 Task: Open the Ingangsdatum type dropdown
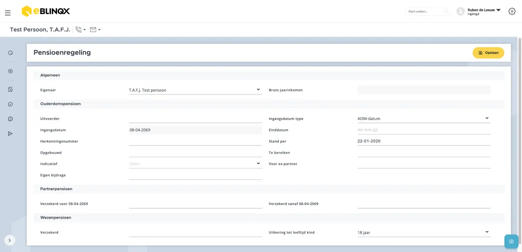point(424,118)
